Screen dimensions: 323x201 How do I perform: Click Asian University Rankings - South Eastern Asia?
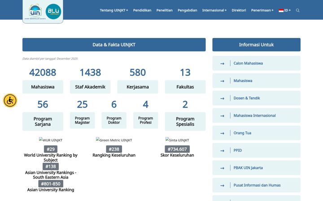click(51, 175)
